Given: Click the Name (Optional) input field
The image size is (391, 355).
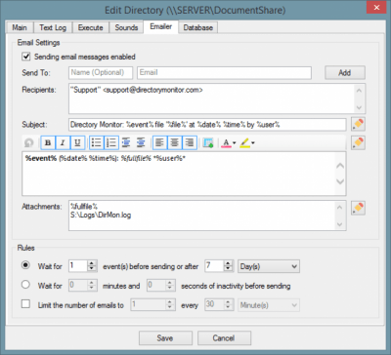Looking at the screenshot, I should click(x=101, y=73).
